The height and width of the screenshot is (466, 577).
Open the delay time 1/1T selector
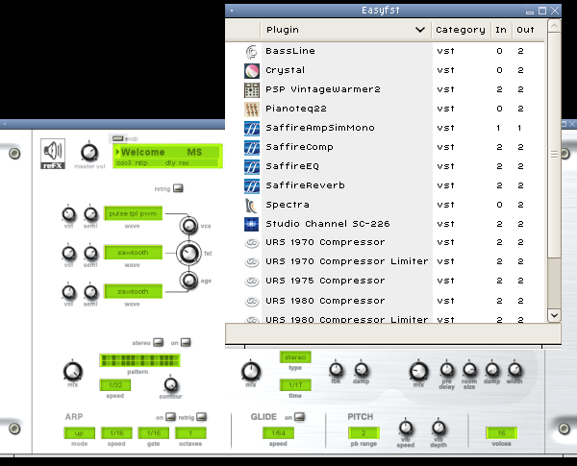(x=295, y=385)
